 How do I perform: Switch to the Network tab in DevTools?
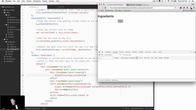tap(128, 52)
